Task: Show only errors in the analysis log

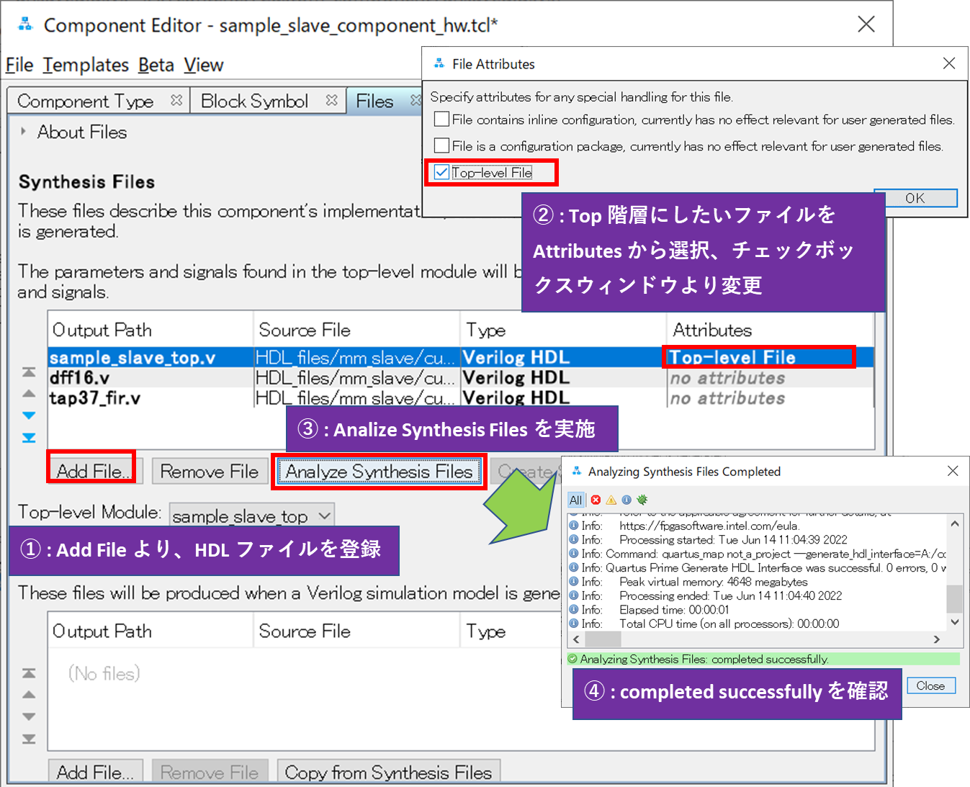Action: 596,500
